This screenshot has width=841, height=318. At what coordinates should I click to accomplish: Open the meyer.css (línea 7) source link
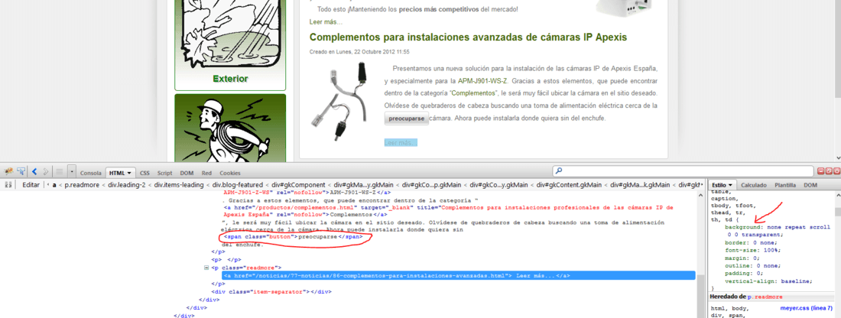(x=807, y=308)
